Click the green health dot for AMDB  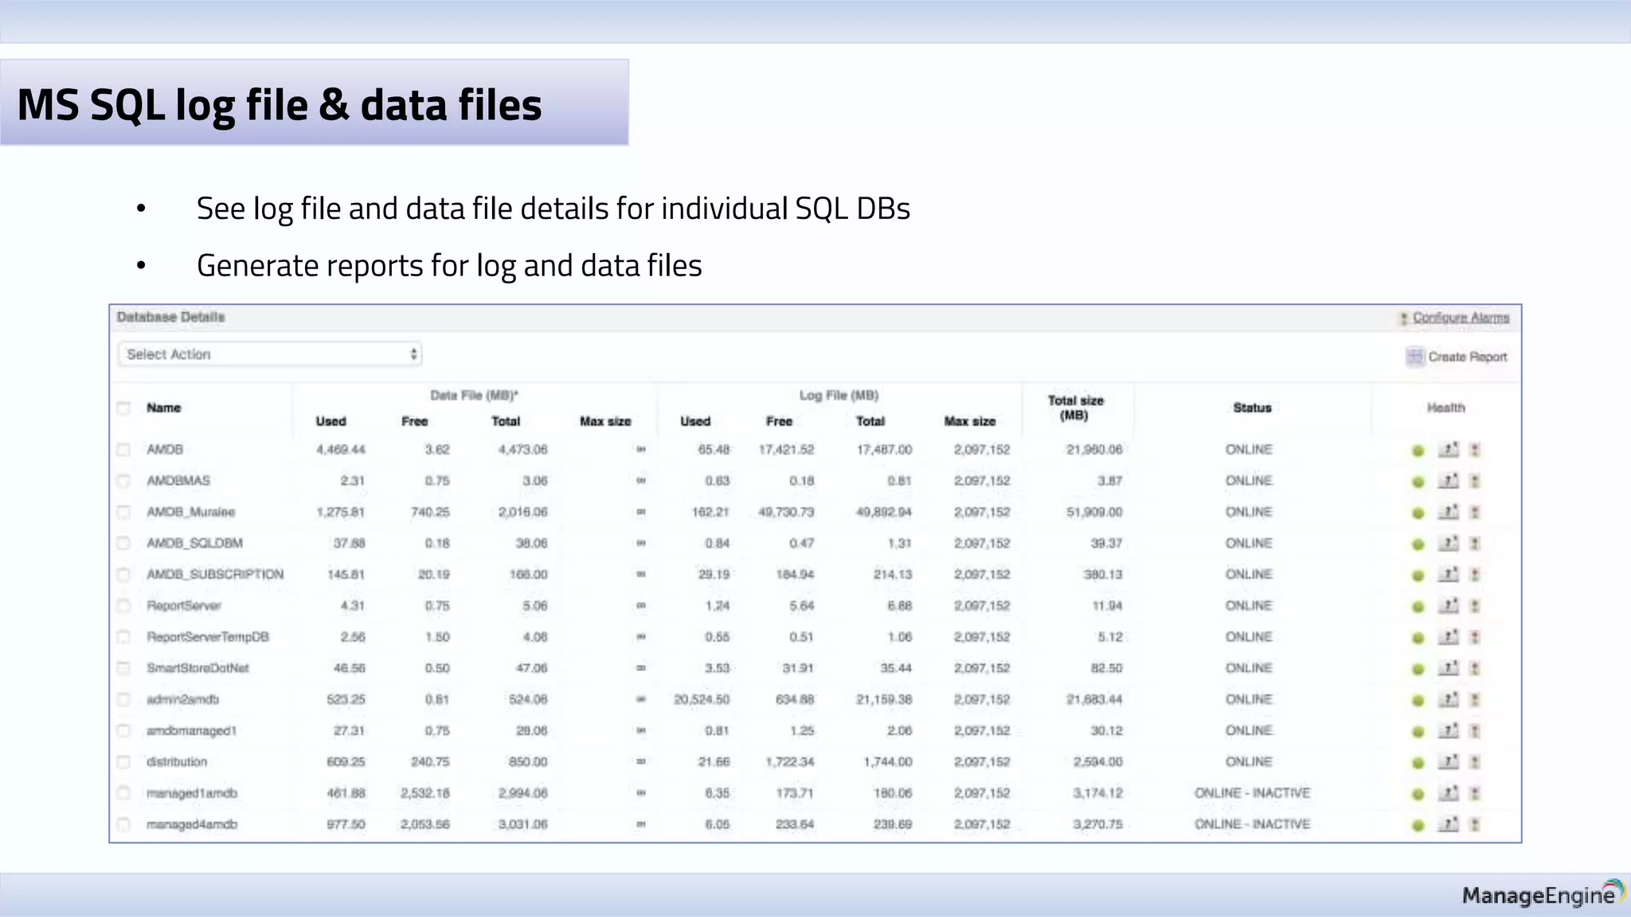click(x=1418, y=451)
